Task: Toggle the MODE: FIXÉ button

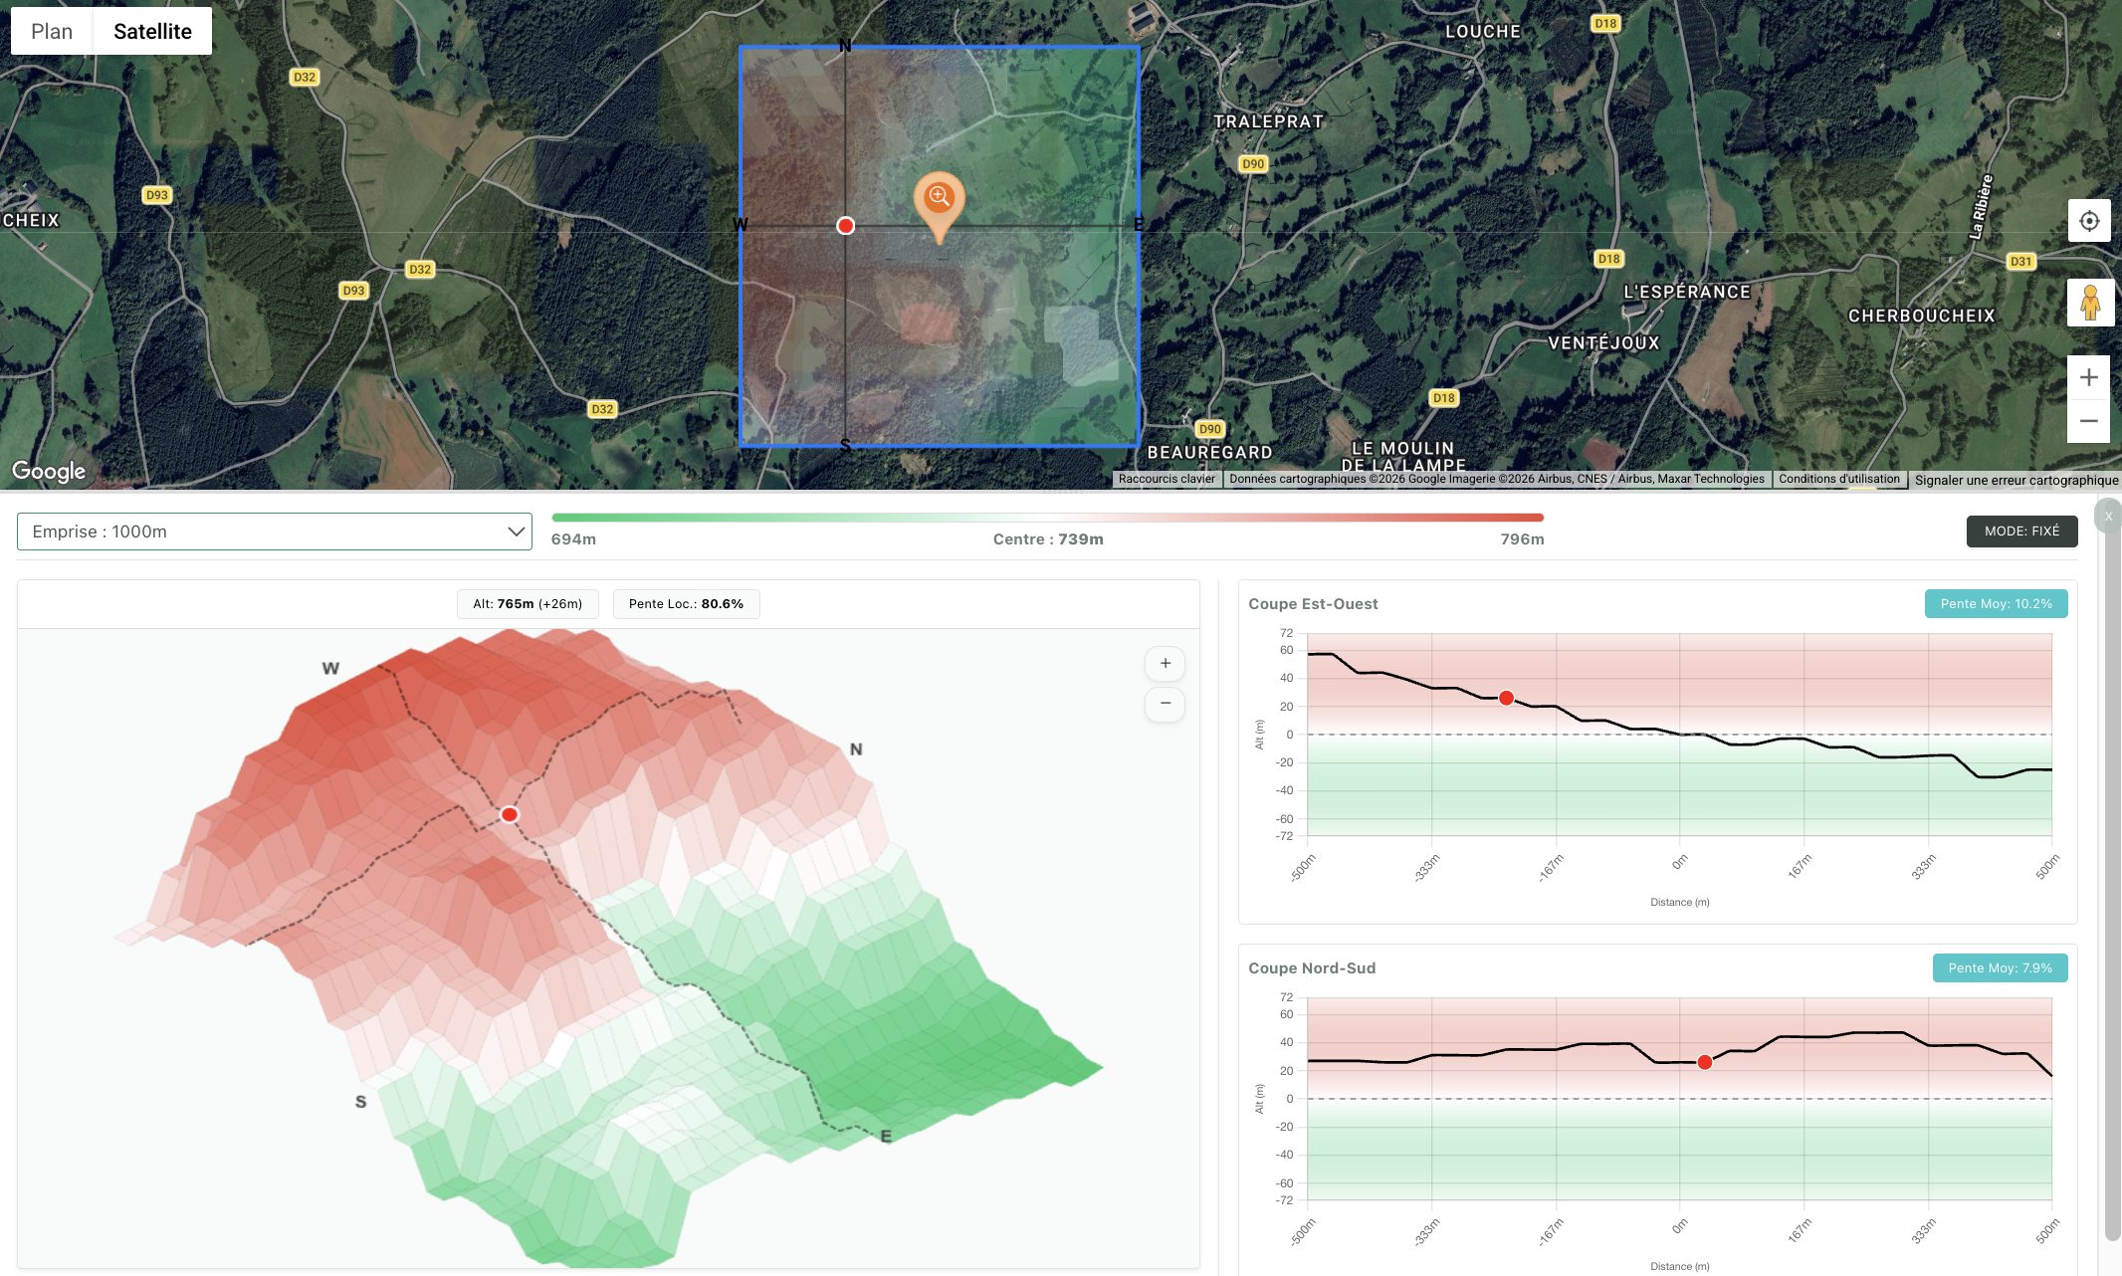Action: click(2021, 532)
